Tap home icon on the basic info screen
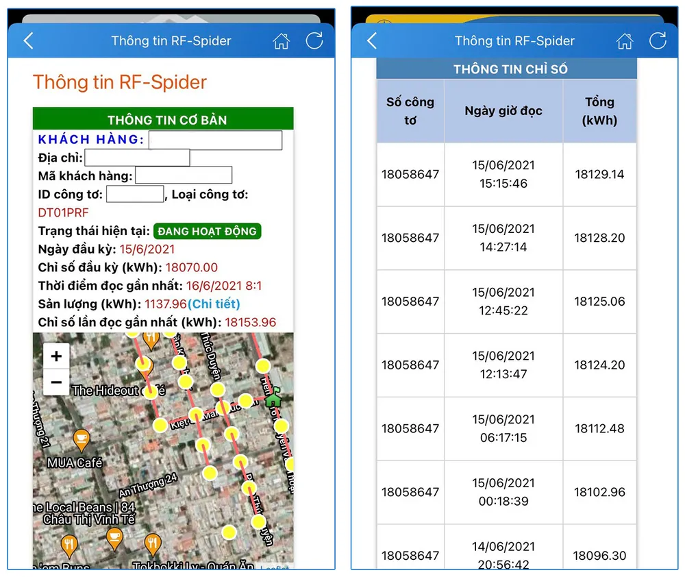 click(x=281, y=41)
